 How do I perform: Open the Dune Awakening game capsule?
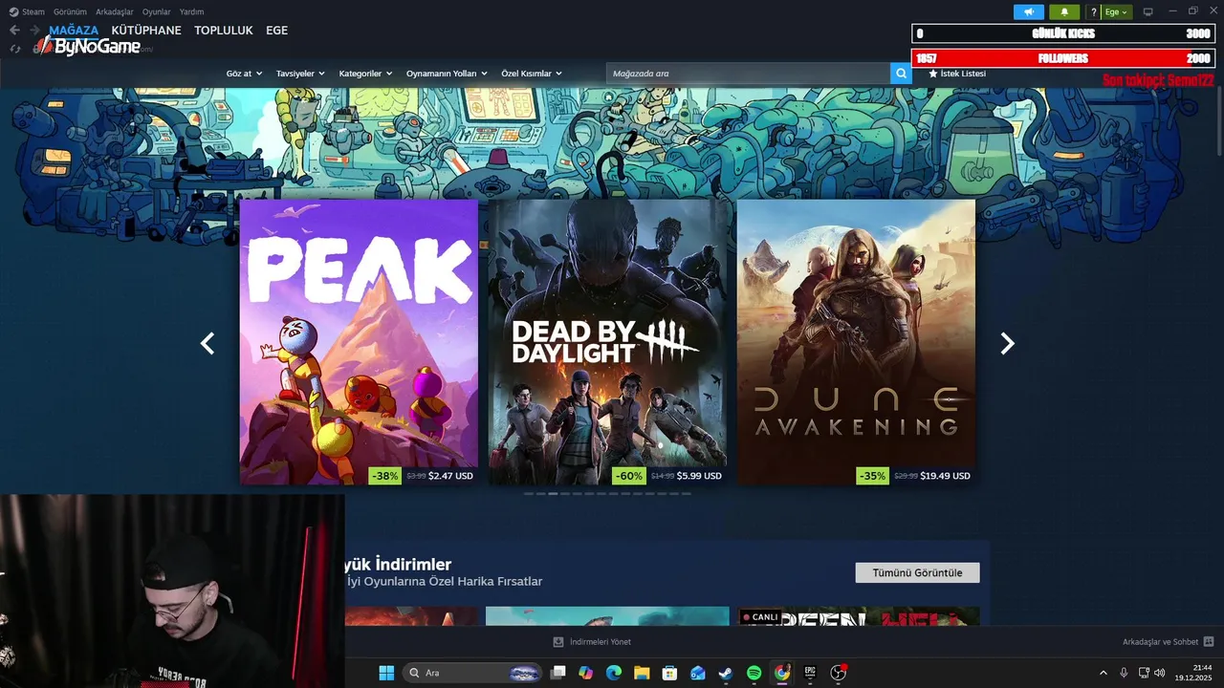pyautogui.click(x=856, y=342)
